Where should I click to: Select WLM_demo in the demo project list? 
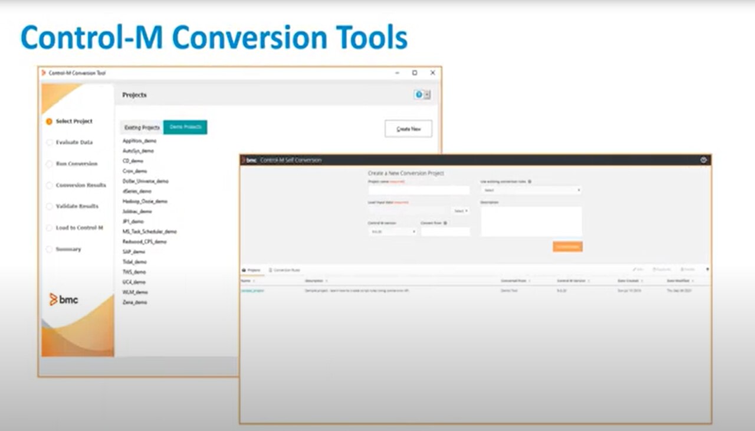135,292
